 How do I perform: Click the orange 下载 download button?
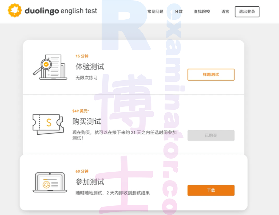pyautogui.click(x=211, y=190)
